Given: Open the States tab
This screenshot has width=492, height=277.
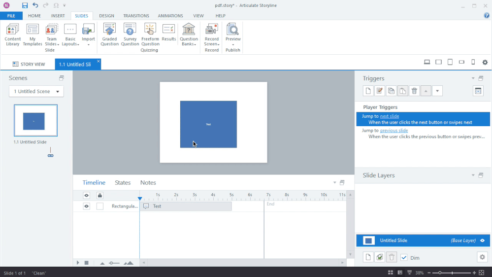Looking at the screenshot, I should click(123, 182).
